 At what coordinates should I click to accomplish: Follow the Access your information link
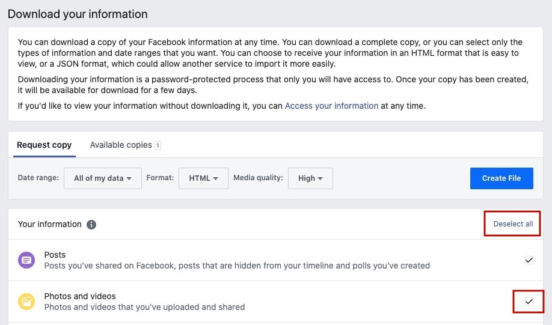(331, 106)
